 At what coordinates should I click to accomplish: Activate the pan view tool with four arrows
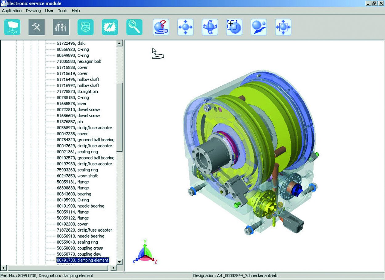coord(185,27)
